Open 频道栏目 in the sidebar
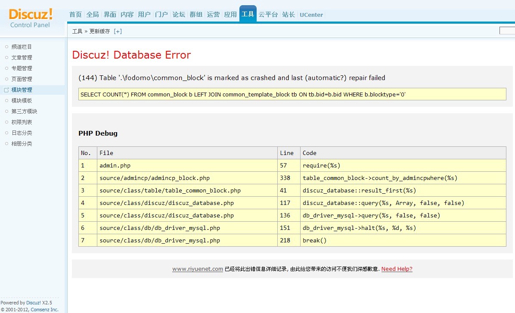Screen dimensions: 515x313 click(x=22, y=46)
